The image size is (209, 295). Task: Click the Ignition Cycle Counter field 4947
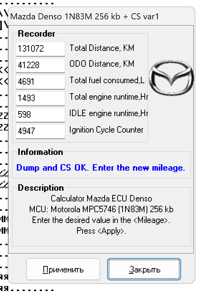pos(41,131)
